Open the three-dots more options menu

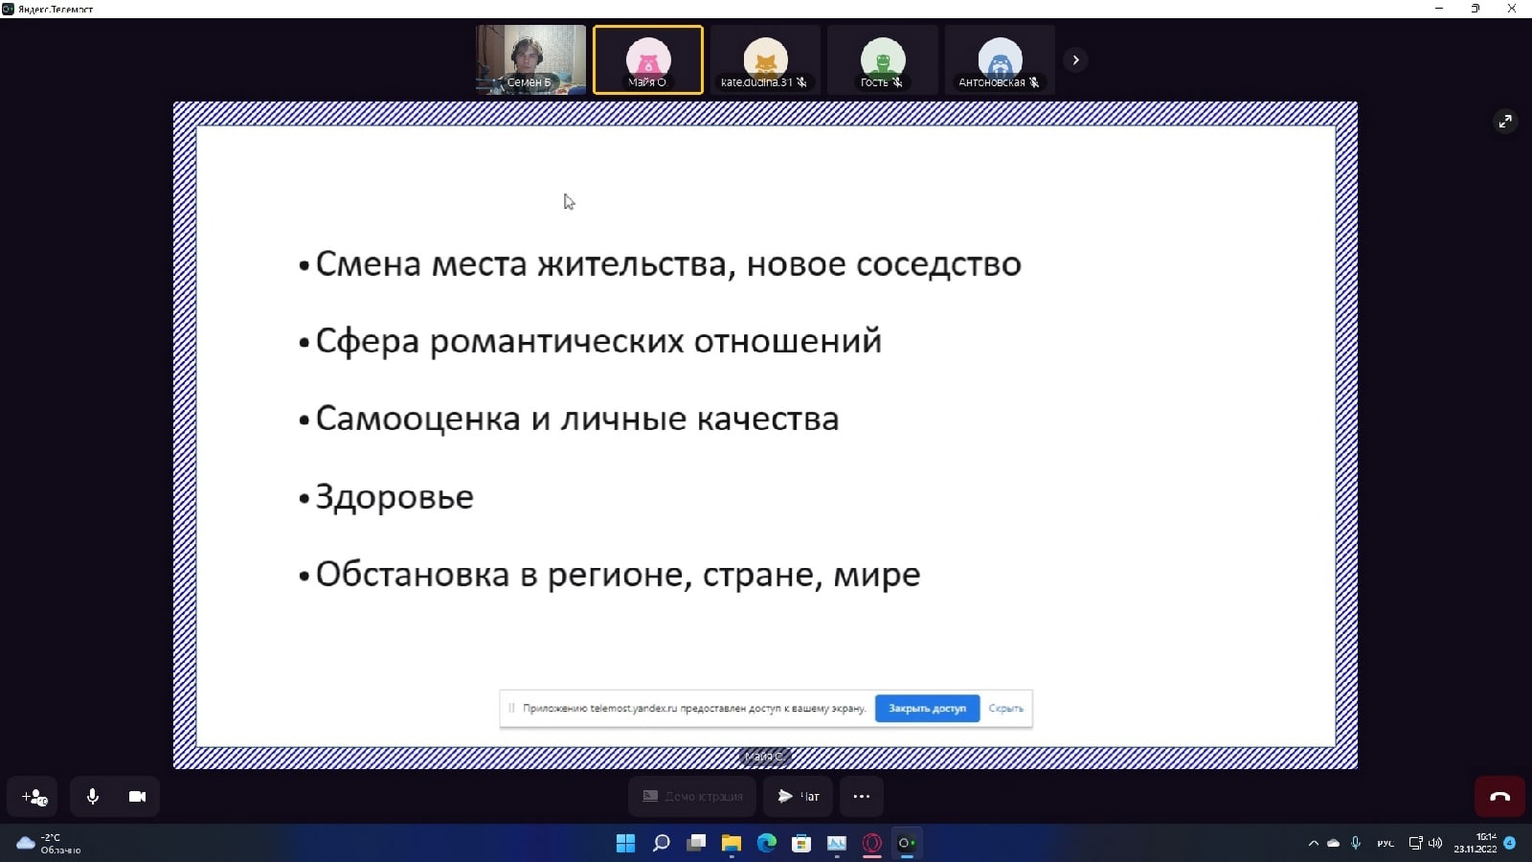[861, 797]
